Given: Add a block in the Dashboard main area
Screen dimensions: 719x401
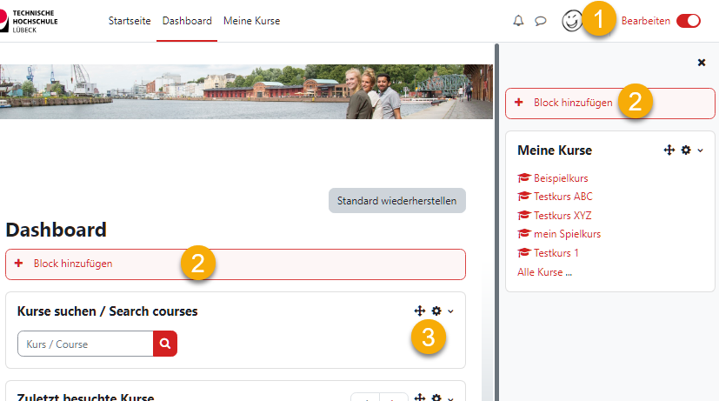Looking at the screenshot, I should pos(236,264).
